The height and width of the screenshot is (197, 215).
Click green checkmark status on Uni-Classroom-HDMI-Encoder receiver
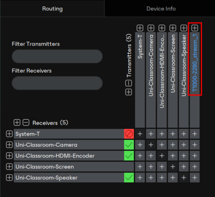pyautogui.click(x=129, y=156)
